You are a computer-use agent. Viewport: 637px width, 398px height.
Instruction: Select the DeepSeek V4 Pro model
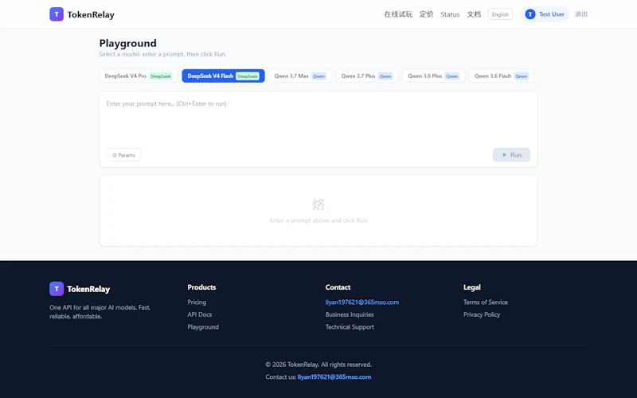139,76
